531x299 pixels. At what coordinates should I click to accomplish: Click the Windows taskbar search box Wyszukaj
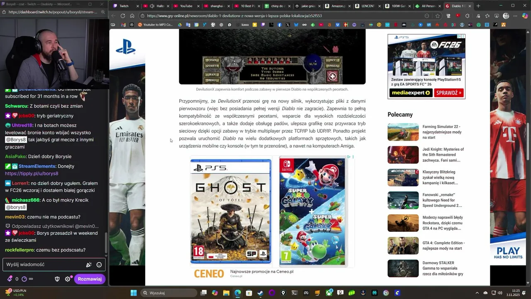[x=168, y=293]
